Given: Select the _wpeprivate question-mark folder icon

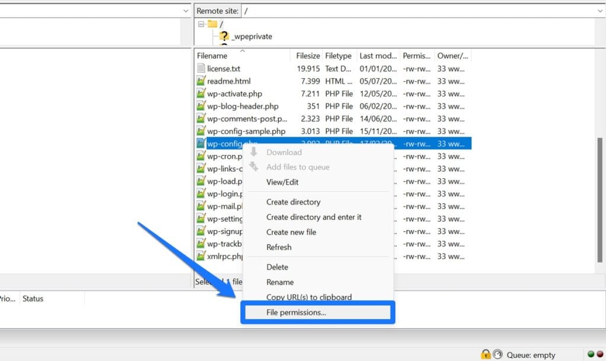Looking at the screenshot, I should pyautogui.click(x=225, y=36).
